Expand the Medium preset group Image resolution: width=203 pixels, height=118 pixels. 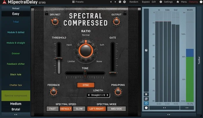16,104
